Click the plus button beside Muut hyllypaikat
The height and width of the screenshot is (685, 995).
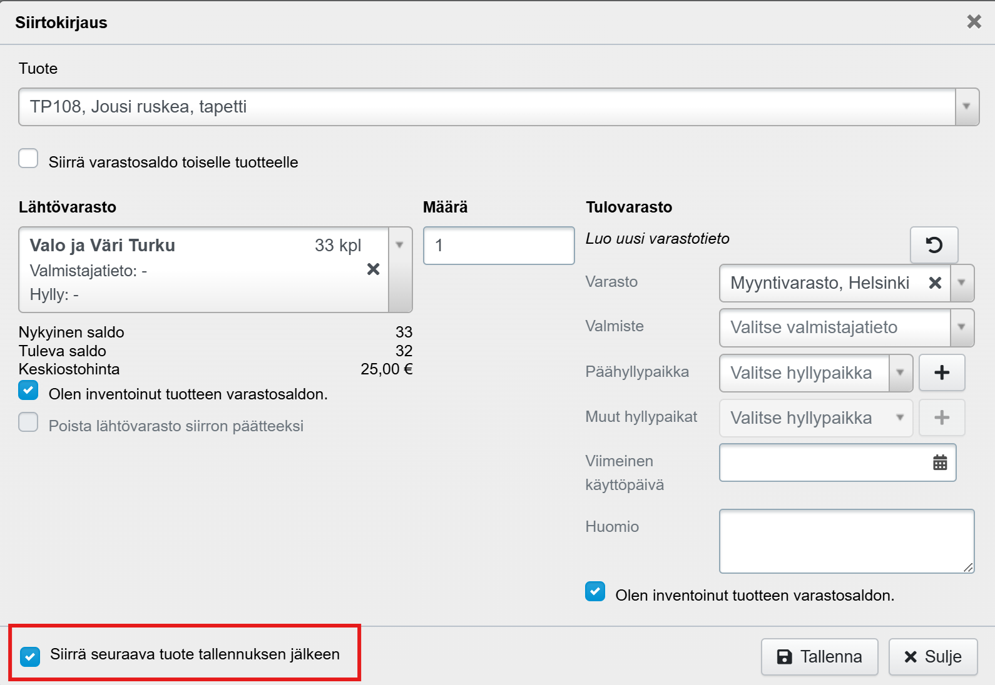click(x=942, y=418)
